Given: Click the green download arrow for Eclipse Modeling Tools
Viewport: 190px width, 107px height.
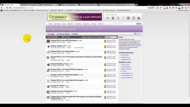Looking at the screenshot, I should coord(105,64).
